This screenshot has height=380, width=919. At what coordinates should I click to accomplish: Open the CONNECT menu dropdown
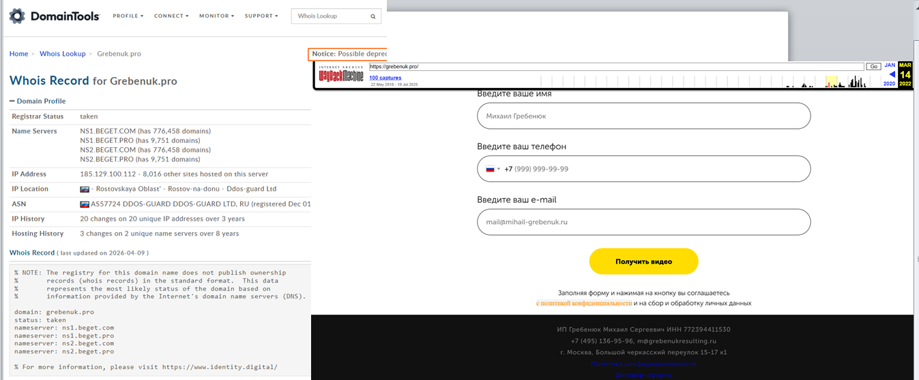(x=172, y=16)
